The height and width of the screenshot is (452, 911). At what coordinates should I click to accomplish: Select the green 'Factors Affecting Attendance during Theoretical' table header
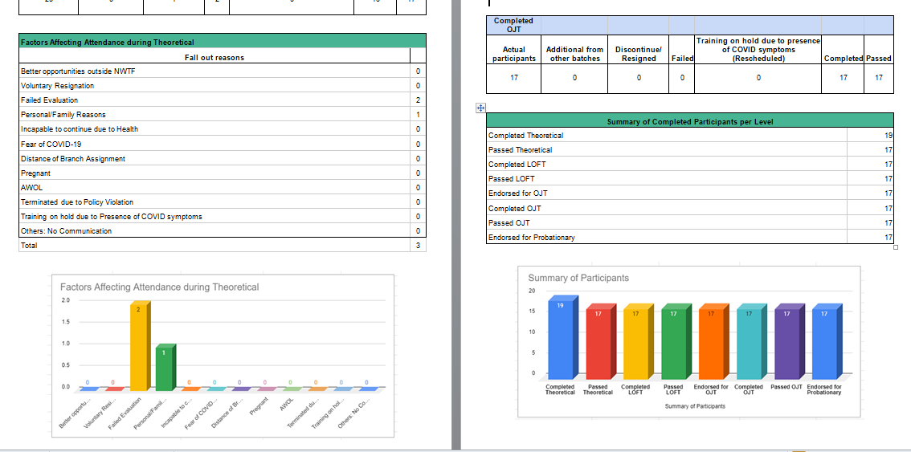223,42
